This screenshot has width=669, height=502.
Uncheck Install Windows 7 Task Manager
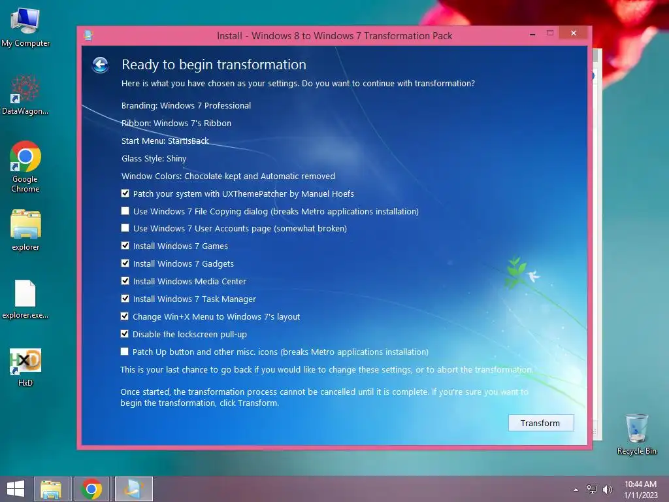tap(125, 298)
